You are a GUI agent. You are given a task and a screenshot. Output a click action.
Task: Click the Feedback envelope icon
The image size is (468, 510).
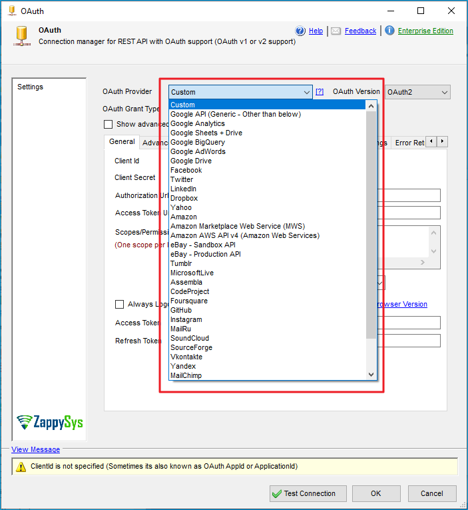(336, 31)
